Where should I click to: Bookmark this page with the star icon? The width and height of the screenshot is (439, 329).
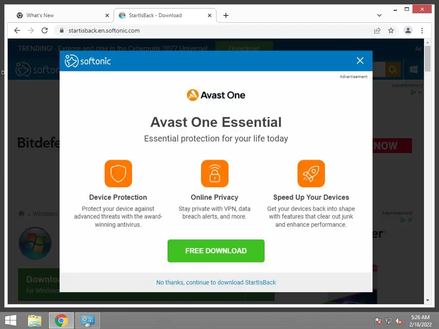pos(391,30)
